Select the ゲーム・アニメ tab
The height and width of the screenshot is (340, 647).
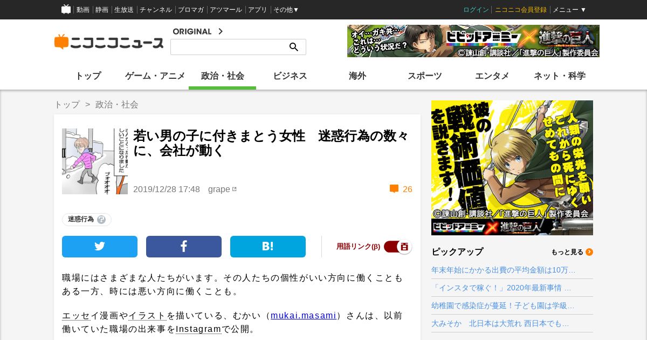155,76
